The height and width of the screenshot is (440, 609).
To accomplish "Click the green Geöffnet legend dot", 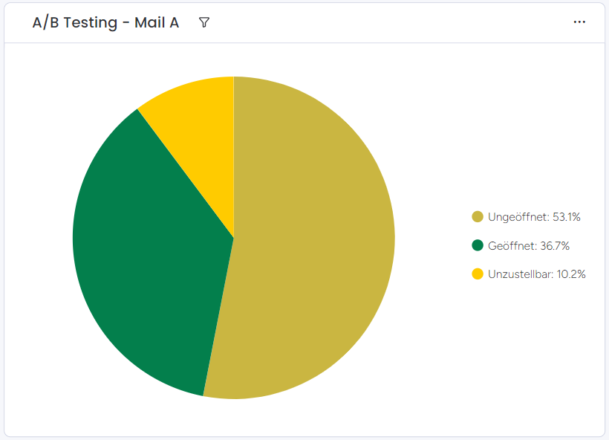I will (x=478, y=245).
